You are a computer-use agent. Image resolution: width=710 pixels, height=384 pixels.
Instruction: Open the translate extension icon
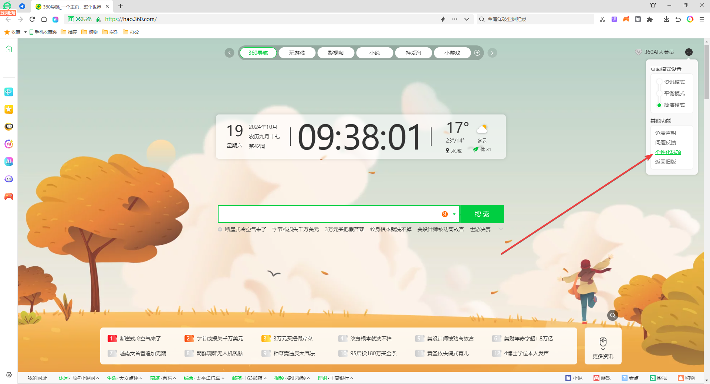pos(614,19)
